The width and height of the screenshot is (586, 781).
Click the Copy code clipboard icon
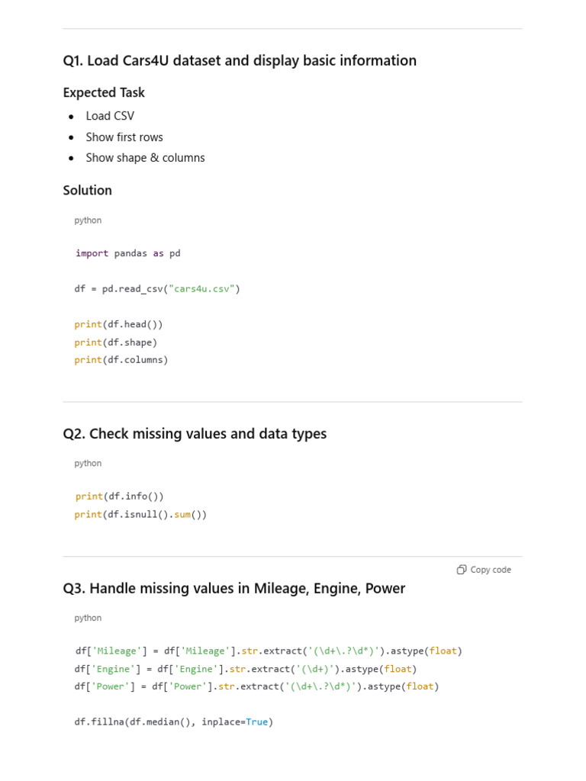[x=462, y=570]
